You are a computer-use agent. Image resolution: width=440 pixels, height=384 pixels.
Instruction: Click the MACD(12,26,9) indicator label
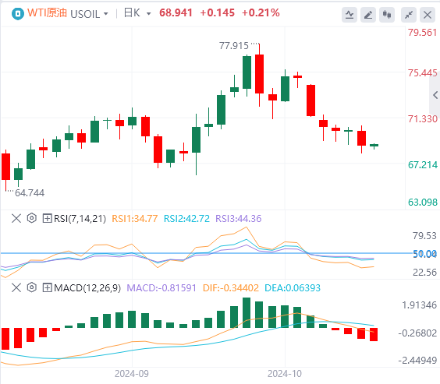pos(87,288)
